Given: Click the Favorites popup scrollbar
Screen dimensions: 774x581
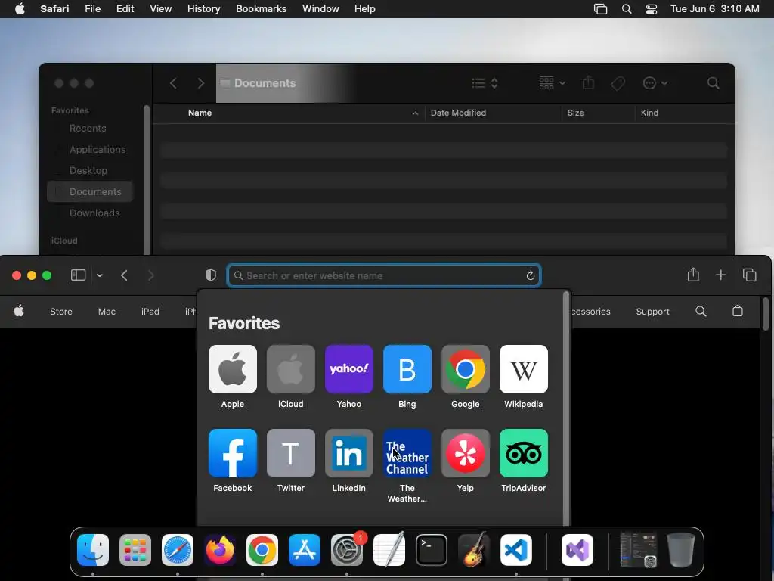Looking at the screenshot, I should tap(566, 409).
